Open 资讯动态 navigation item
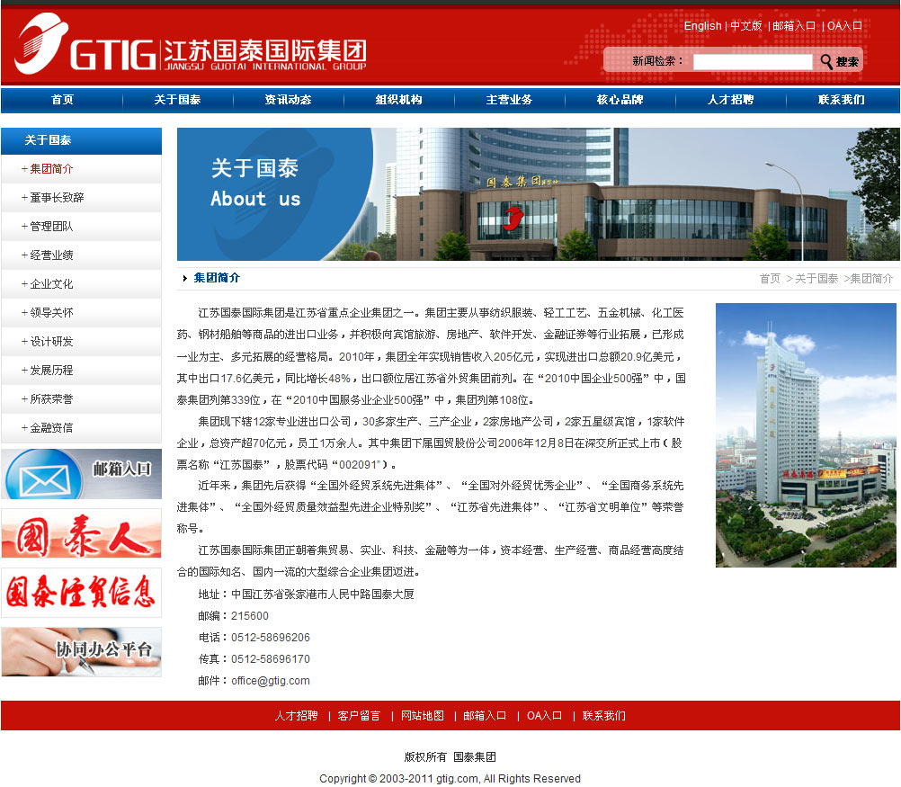 tap(288, 100)
